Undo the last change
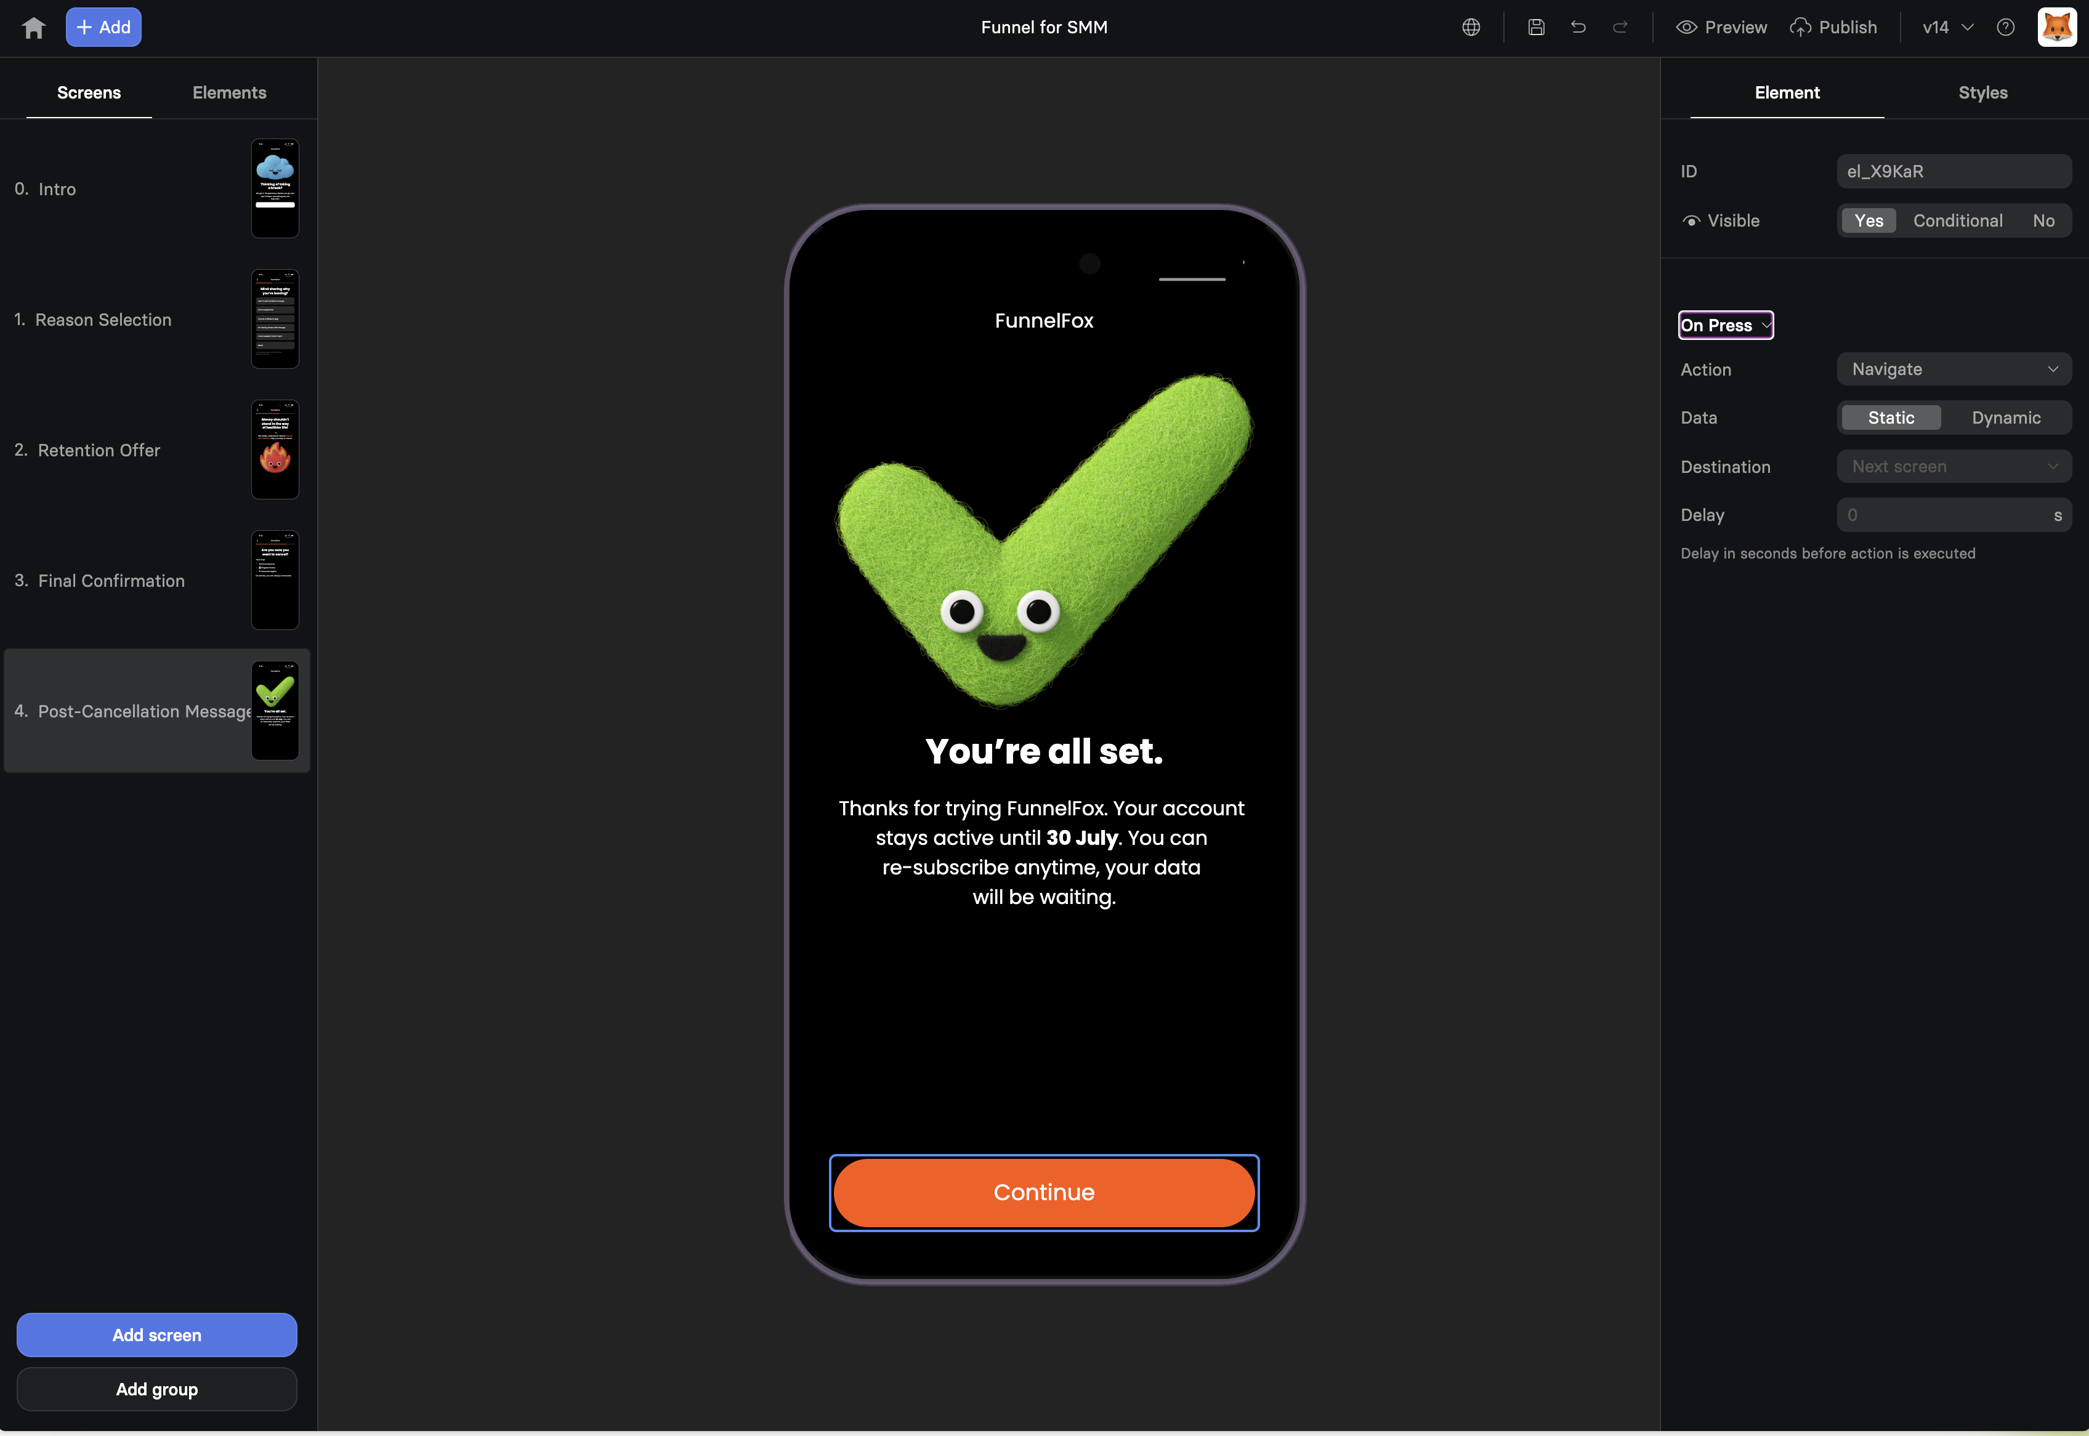The width and height of the screenshot is (2089, 1436). 1578,28
